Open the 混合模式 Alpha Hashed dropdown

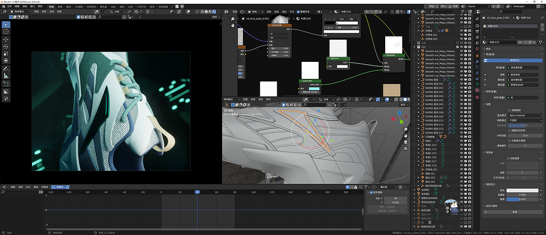tap(525, 115)
